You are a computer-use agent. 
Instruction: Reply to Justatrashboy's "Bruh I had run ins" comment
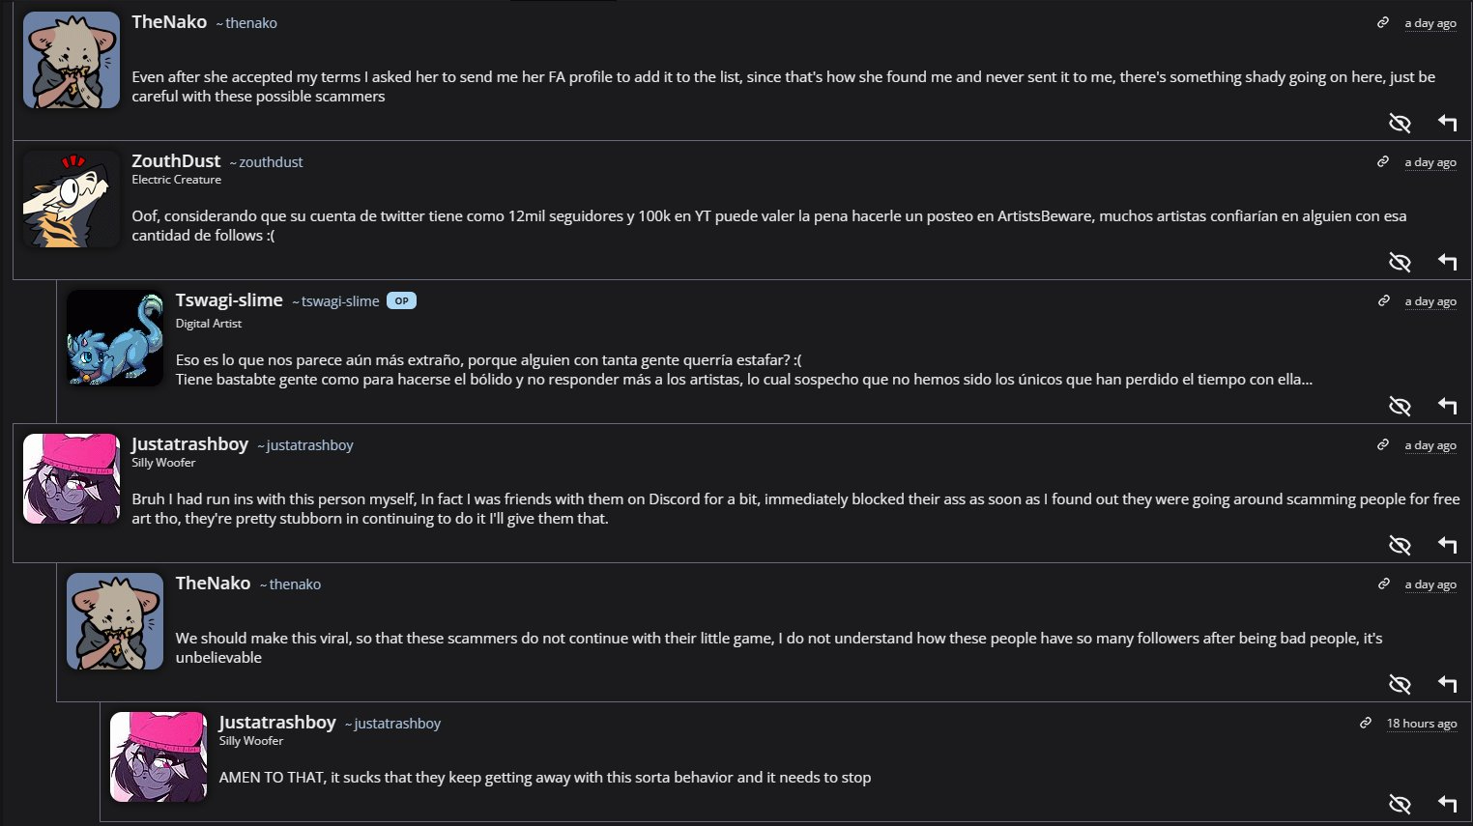1447,545
